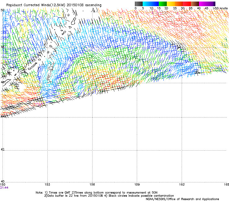Screen dimensions: 229x201
Task: Click the brown 35-40 knots legend segment
Action: (195, 4)
